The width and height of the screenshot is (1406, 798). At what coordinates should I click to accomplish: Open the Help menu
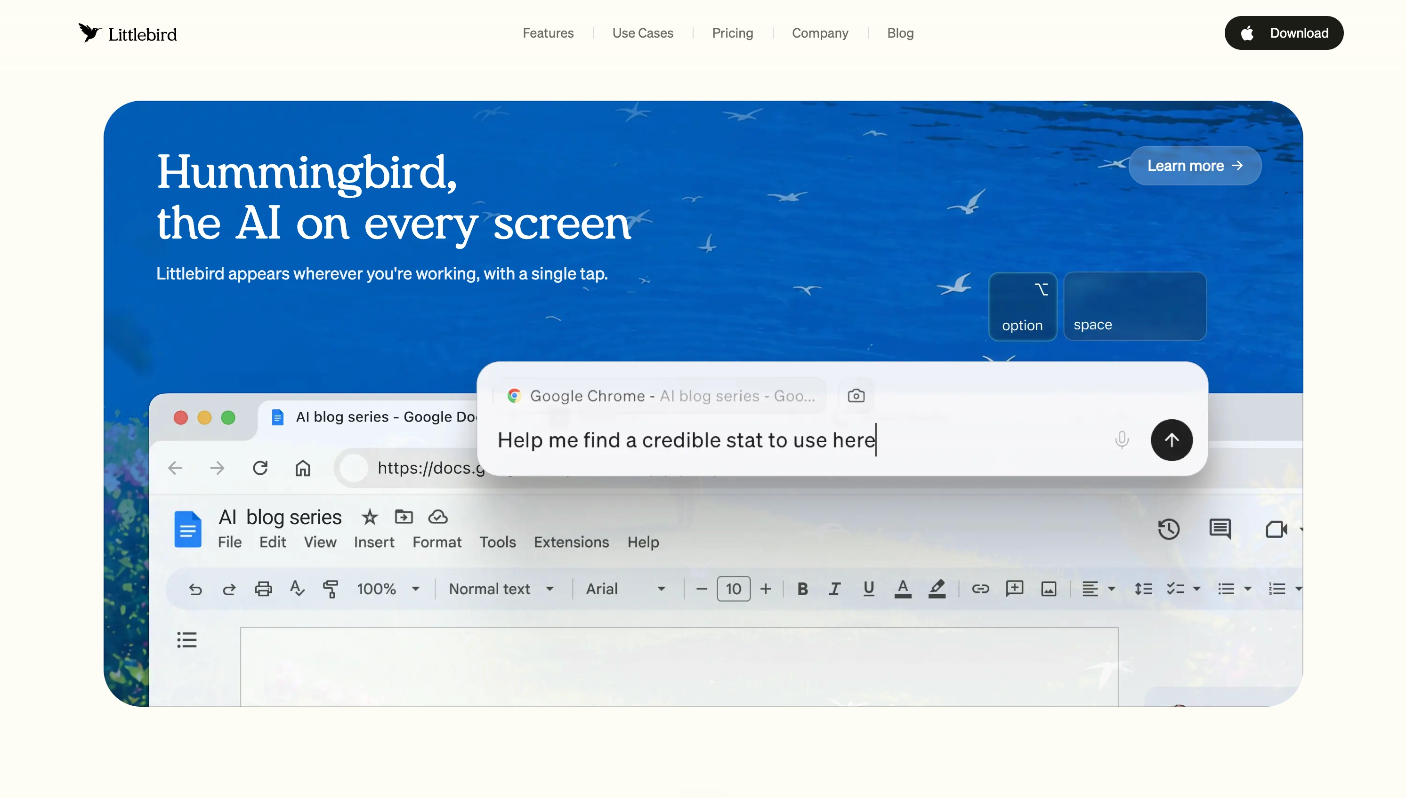643,542
